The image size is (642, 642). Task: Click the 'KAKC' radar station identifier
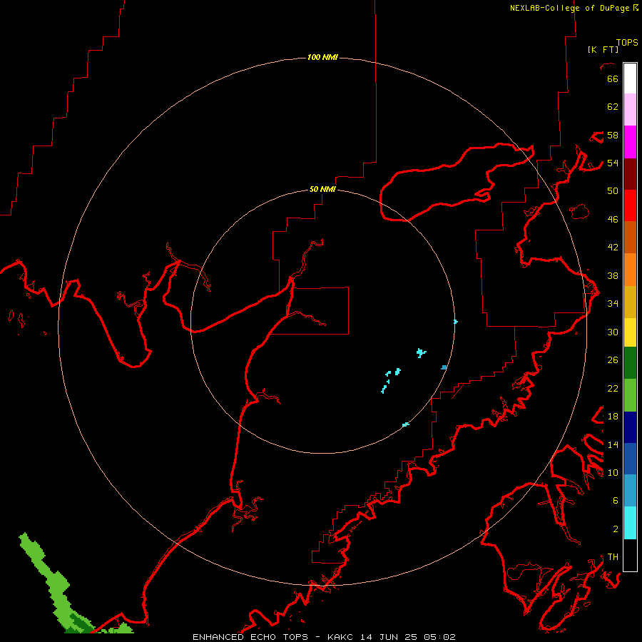coord(341,637)
